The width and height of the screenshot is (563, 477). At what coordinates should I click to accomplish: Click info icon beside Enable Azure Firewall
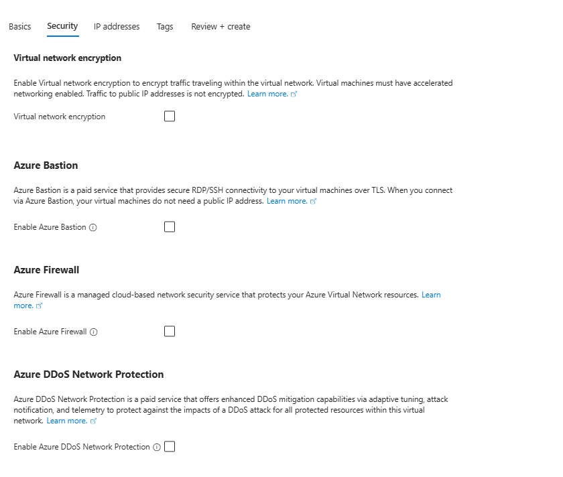[x=94, y=332]
